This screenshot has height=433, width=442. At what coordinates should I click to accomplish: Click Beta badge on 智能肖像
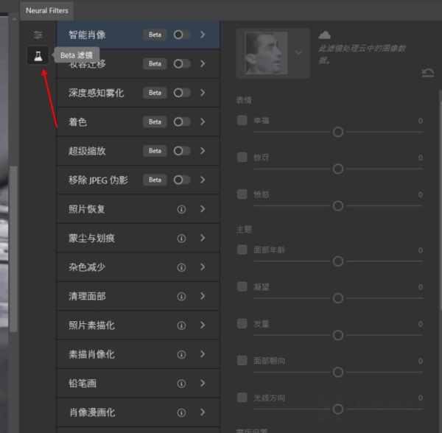155,35
